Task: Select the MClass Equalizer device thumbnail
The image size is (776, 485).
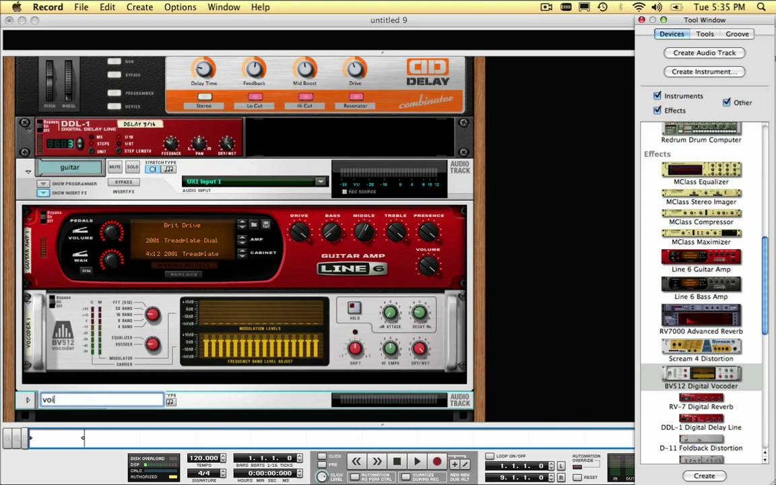Action: coord(701,170)
